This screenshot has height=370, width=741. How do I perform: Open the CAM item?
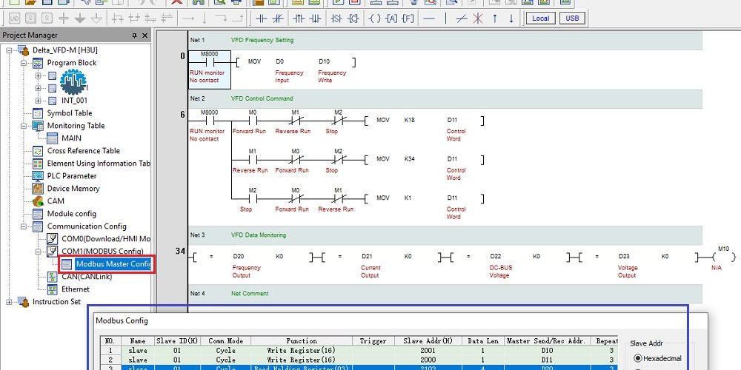tap(56, 201)
